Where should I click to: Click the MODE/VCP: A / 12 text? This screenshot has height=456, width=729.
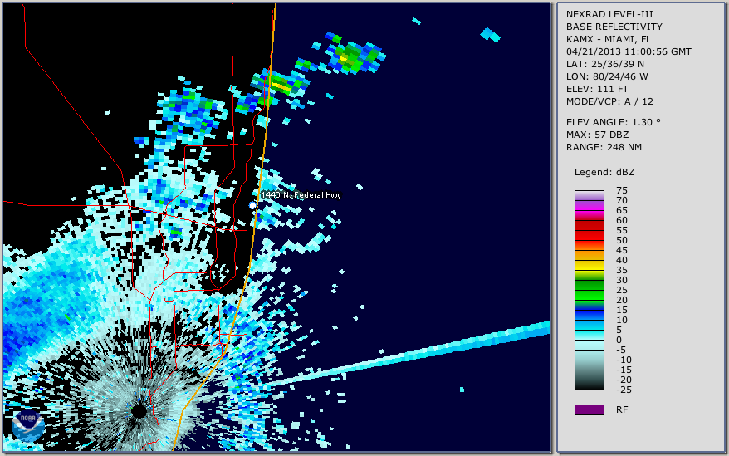(x=609, y=101)
